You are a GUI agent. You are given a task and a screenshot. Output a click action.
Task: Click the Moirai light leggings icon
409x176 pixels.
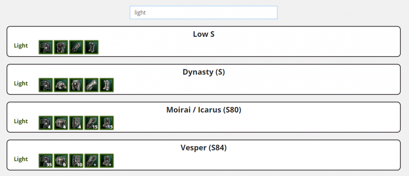tap(76, 123)
